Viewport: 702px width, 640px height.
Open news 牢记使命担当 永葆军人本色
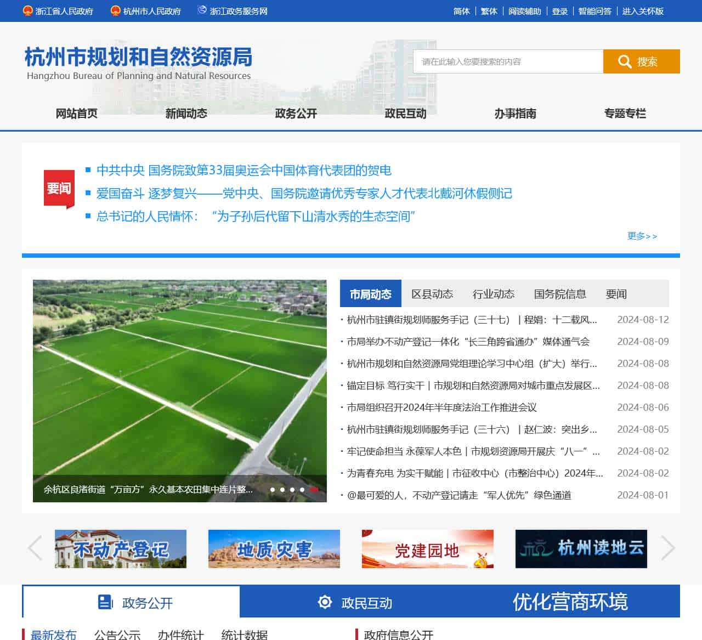pos(473,451)
